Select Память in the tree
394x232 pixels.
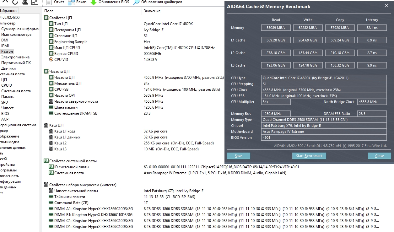point(8,97)
